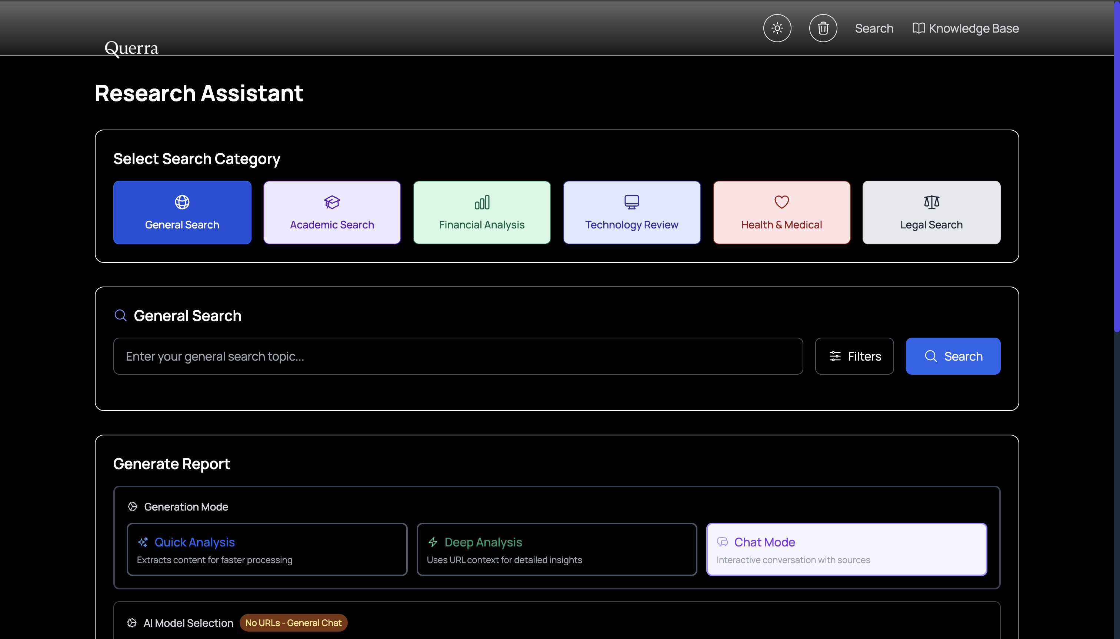Screen dimensions: 1120x639
Task: Toggle light theme with sun icon
Action: pyautogui.click(x=777, y=29)
